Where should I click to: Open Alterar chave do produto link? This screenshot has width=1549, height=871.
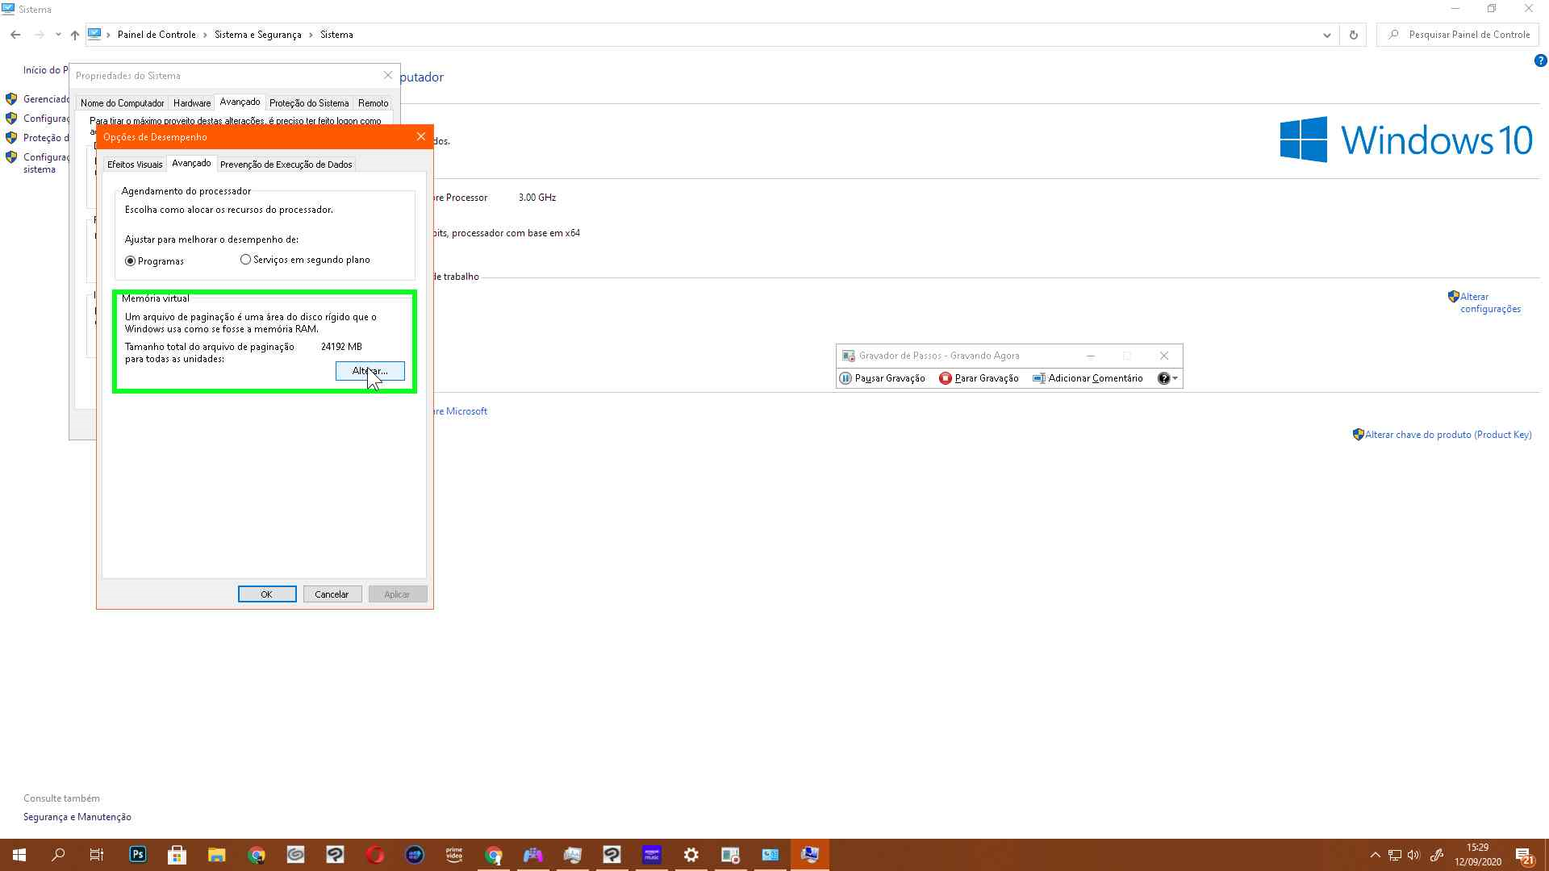coord(1447,435)
